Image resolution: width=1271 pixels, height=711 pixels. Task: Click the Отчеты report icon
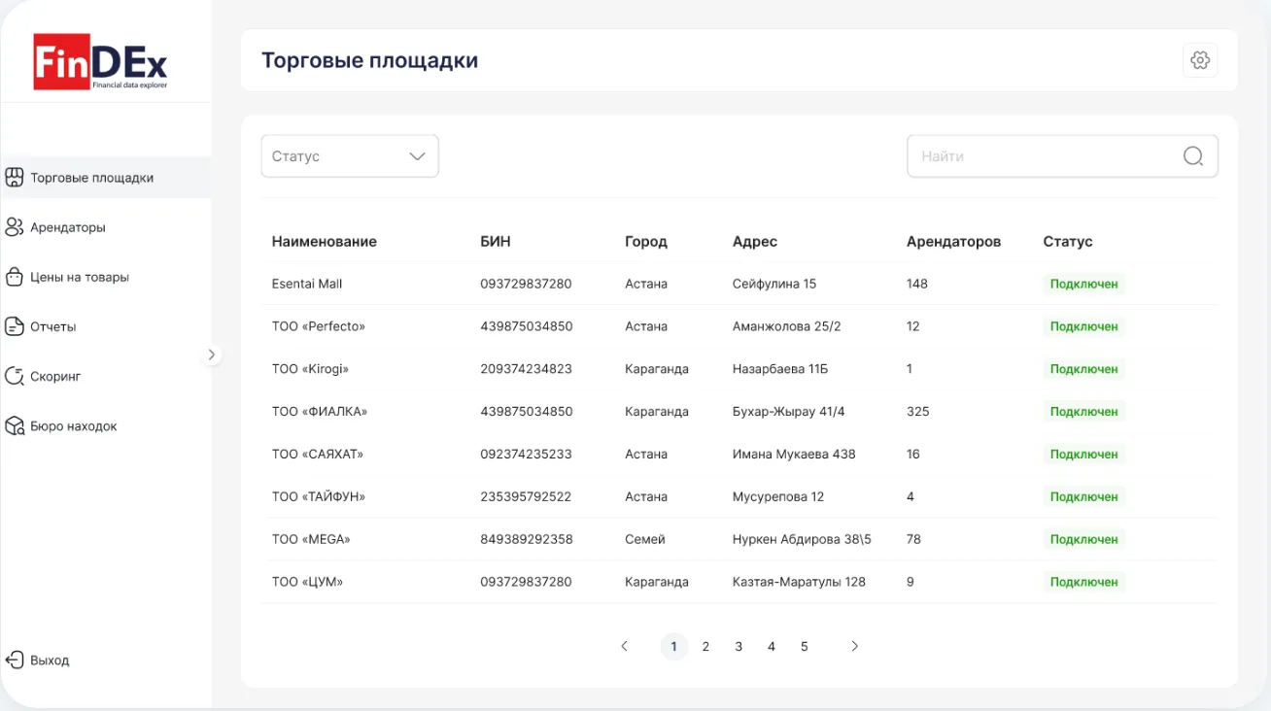(x=15, y=326)
